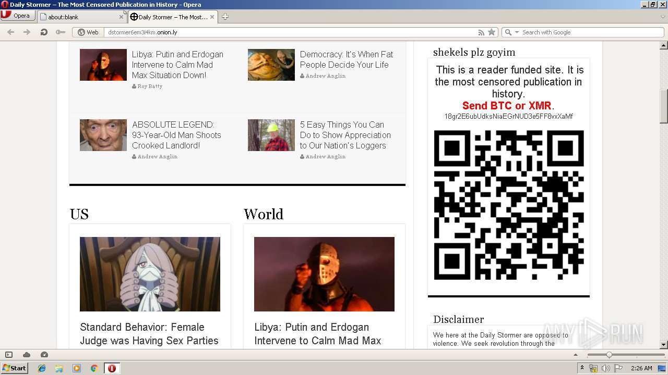The height and width of the screenshot is (375, 668).
Task: Open the Windows Start menu
Action: 14,368
